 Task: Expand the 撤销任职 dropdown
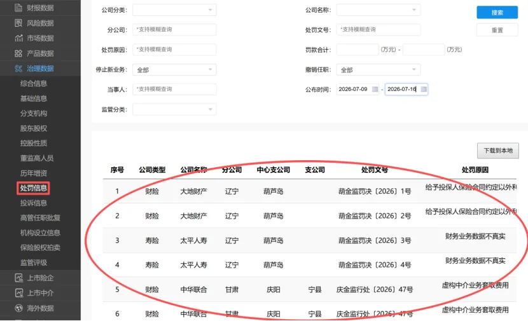tap(378, 70)
